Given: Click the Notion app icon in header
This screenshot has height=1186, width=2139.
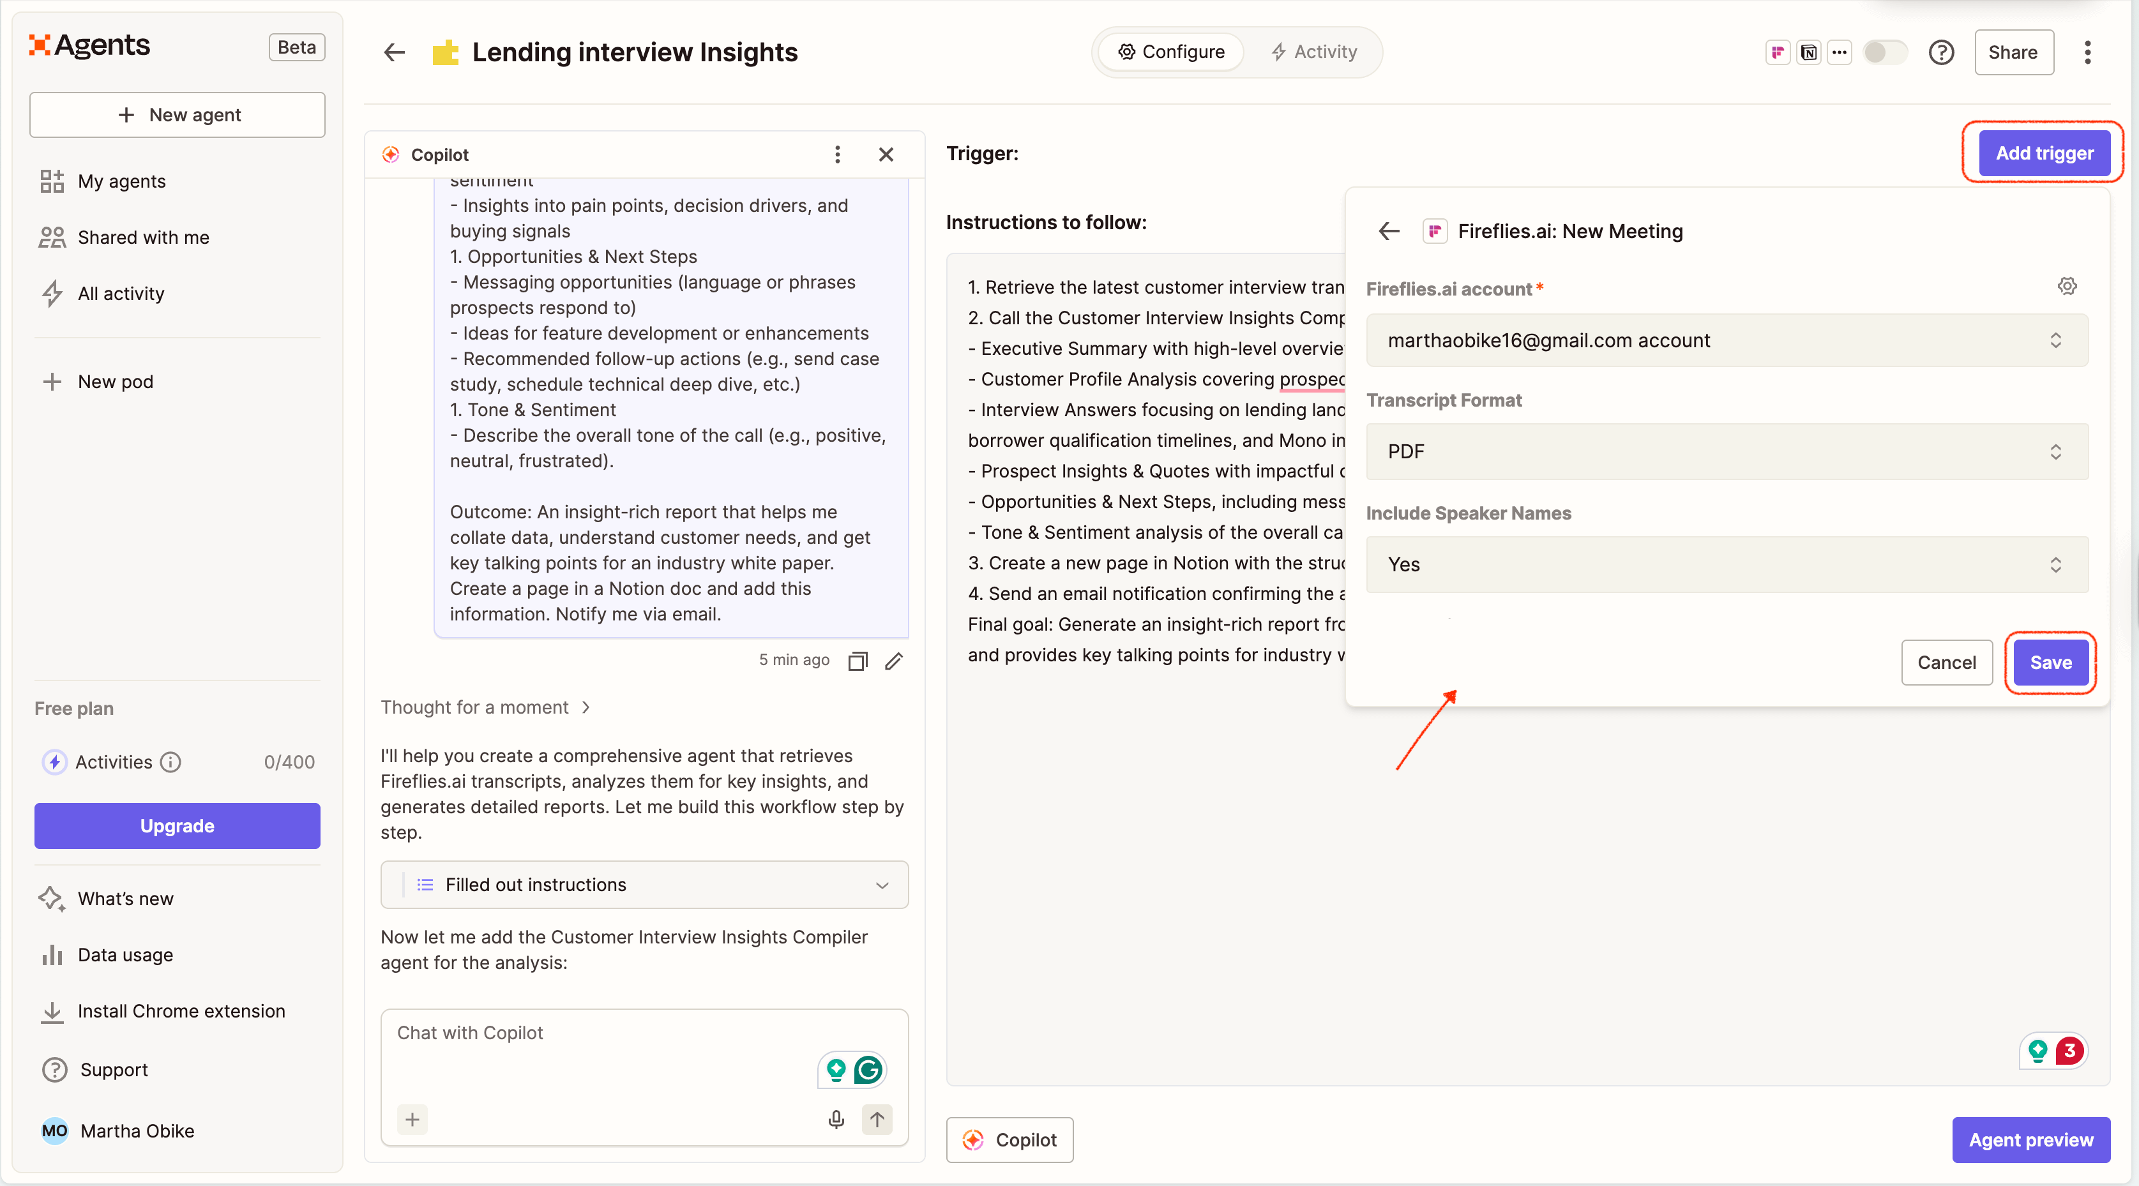Looking at the screenshot, I should click(x=1808, y=52).
